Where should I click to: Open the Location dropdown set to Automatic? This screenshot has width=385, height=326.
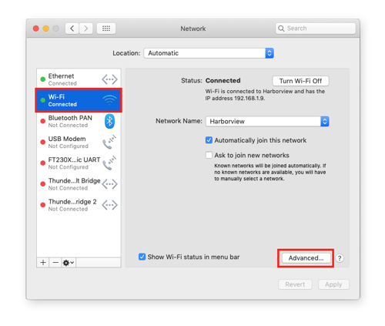coord(209,53)
